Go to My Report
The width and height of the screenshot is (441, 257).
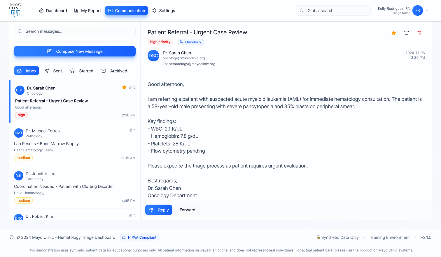click(87, 10)
